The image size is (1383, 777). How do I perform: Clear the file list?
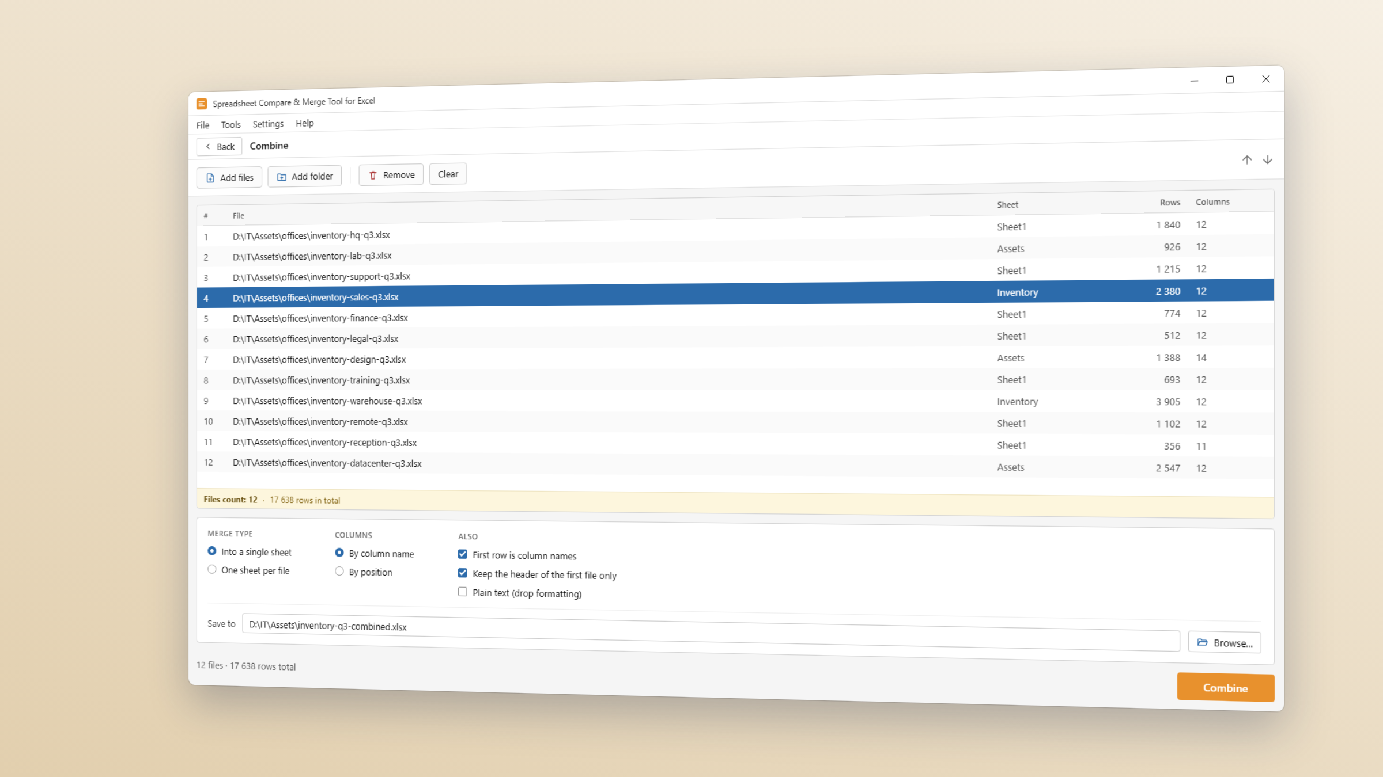448,174
